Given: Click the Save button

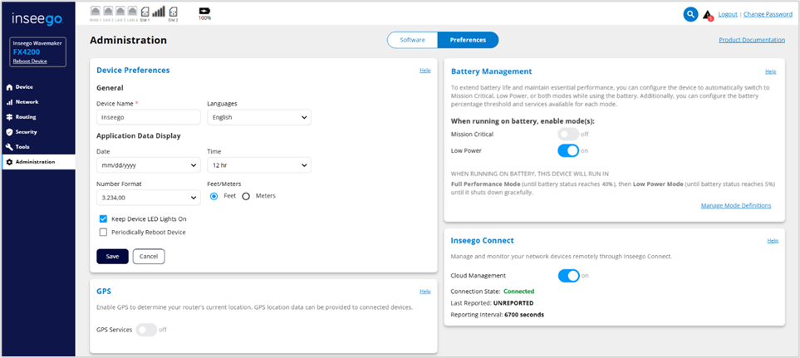Looking at the screenshot, I should (x=112, y=257).
